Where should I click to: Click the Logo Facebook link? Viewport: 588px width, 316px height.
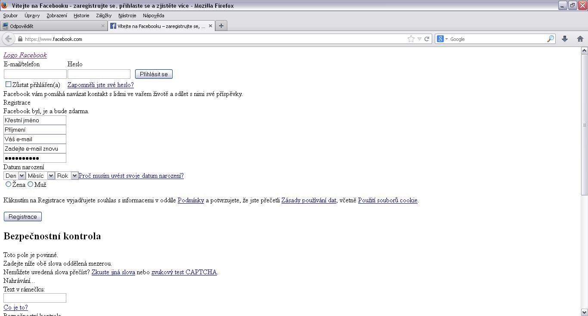pyautogui.click(x=25, y=55)
